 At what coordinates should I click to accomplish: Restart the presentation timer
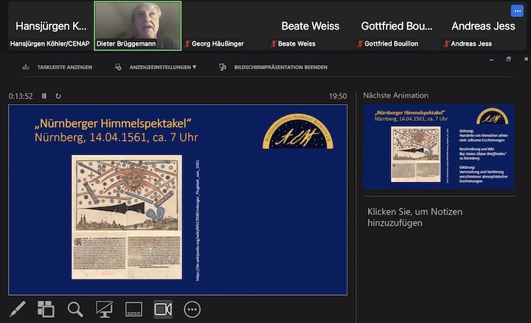[x=58, y=96]
